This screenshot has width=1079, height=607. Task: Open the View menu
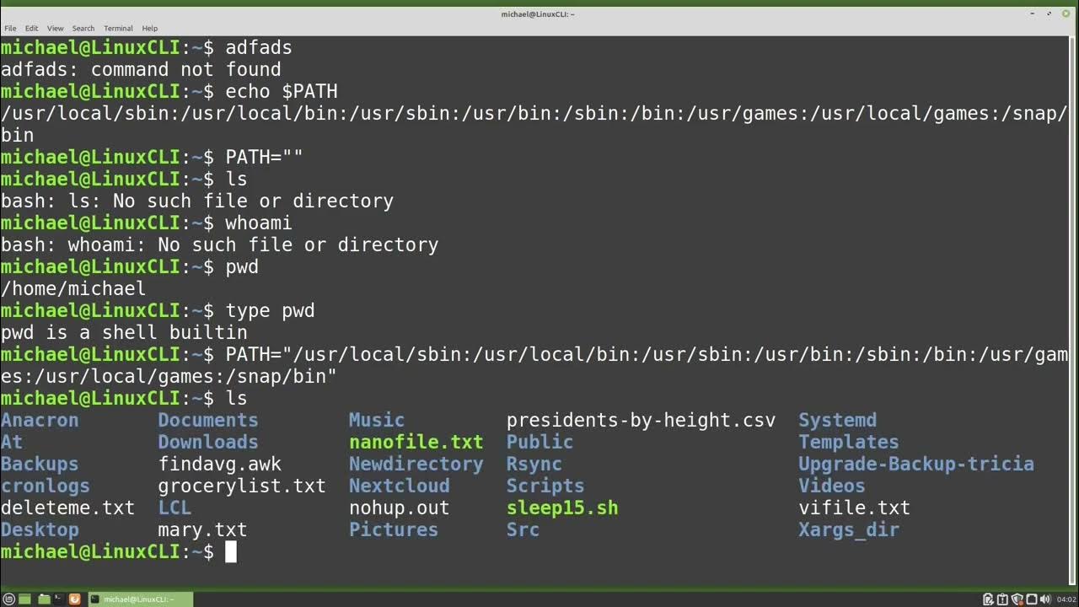coord(55,29)
